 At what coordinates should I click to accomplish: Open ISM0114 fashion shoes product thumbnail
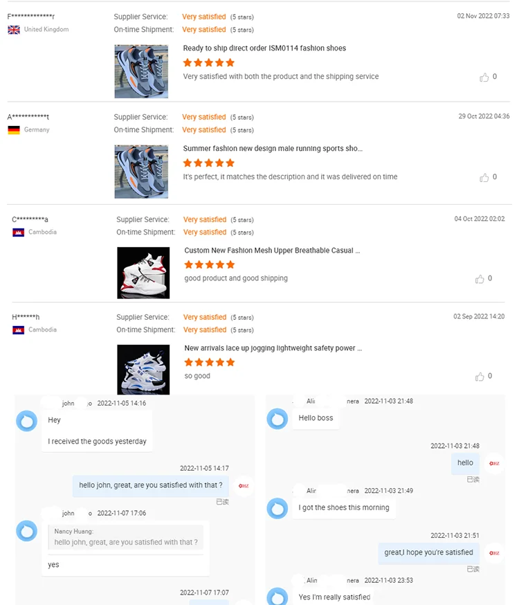[141, 71]
